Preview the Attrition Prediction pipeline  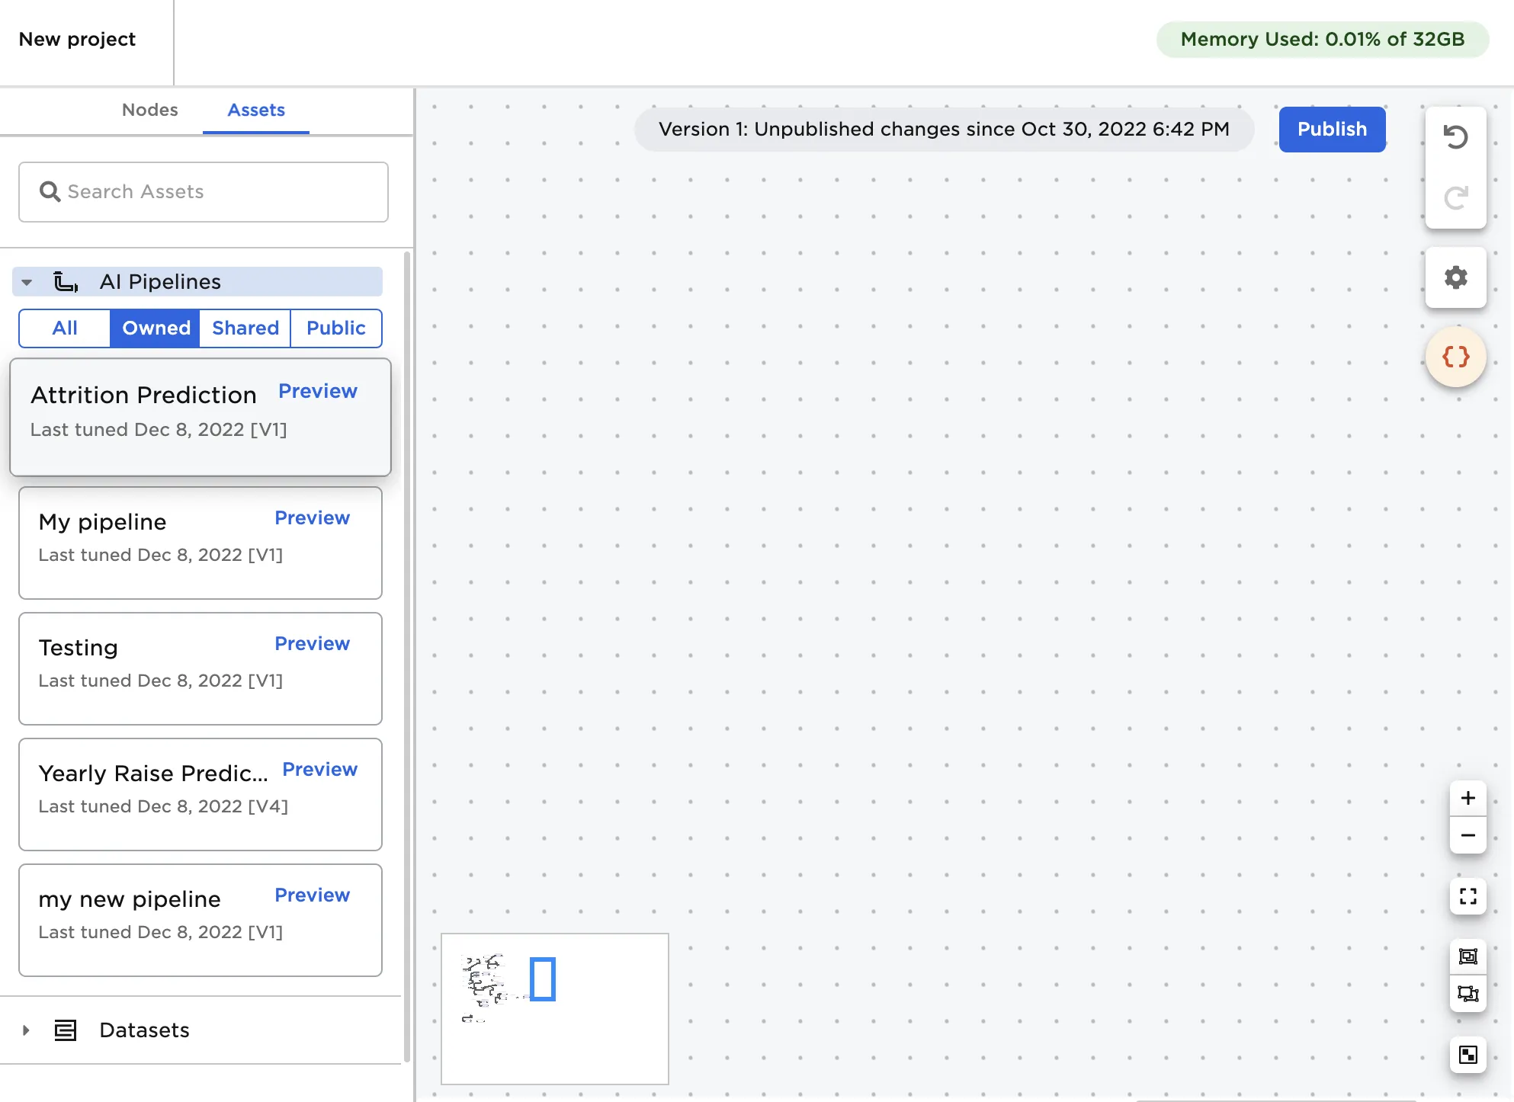tap(318, 391)
